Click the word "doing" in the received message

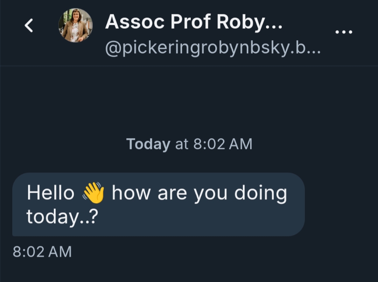coord(260,193)
